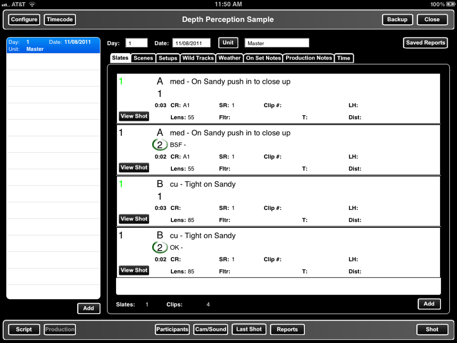Viewport: 457px width, 343px height.
Task: View Shot for take marked BSF
Action: [134, 167]
